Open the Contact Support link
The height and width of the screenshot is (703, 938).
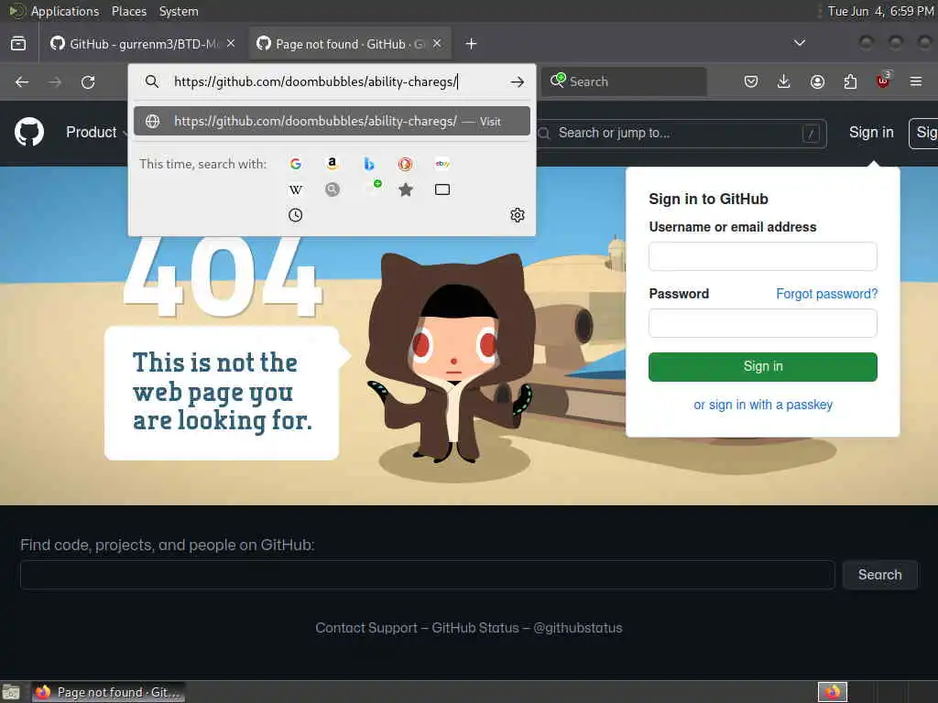point(366,628)
